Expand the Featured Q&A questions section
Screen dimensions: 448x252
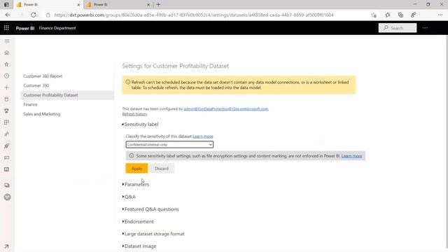tap(150, 209)
